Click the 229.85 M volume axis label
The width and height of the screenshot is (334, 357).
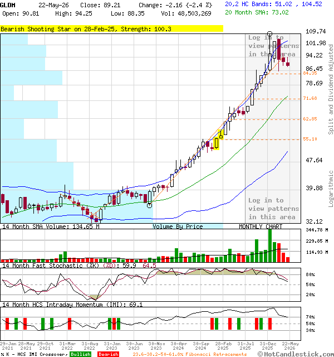(x=317, y=241)
